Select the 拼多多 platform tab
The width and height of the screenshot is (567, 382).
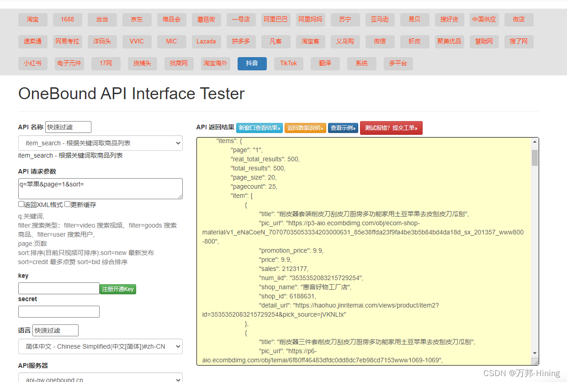(x=241, y=42)
